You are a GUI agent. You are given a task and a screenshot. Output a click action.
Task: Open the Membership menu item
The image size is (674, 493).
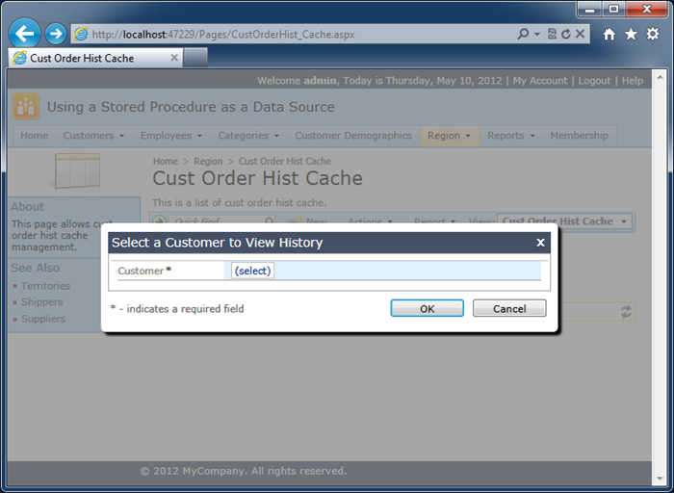coord(579,136)
